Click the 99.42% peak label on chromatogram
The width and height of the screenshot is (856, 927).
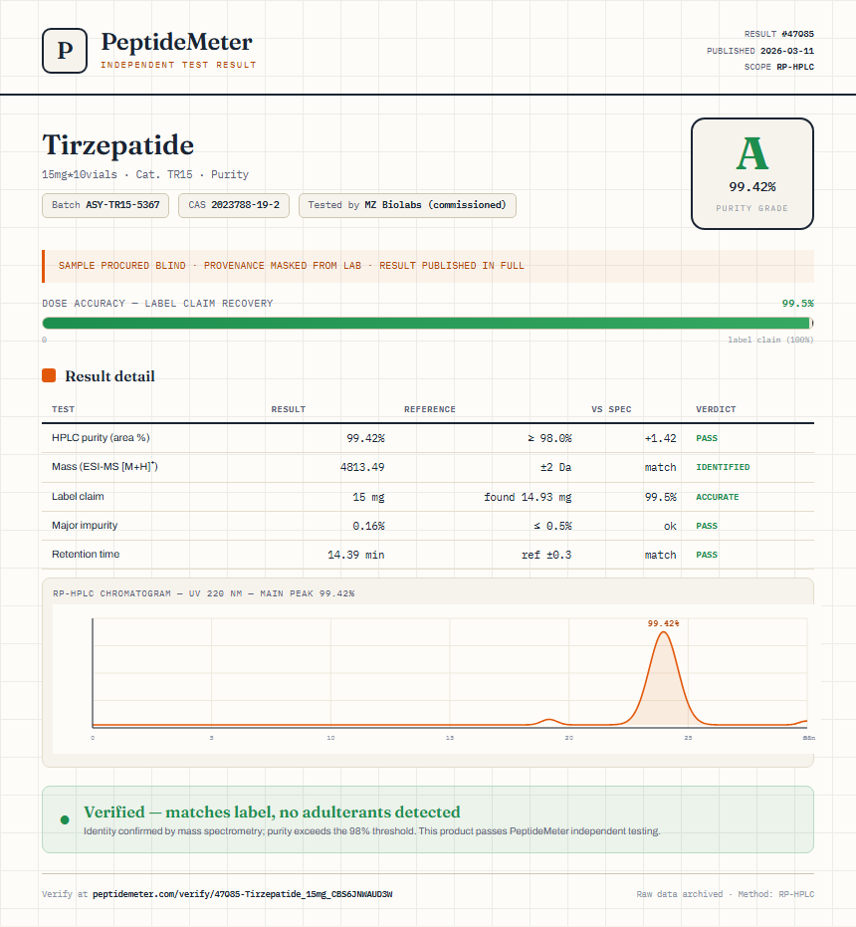[663, 623]
